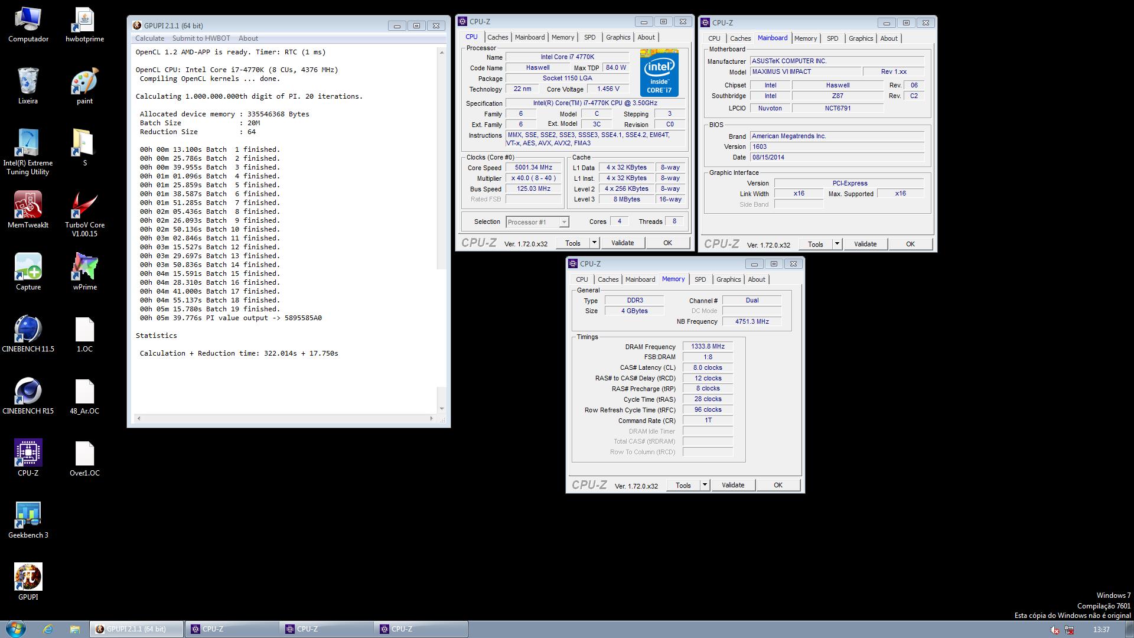Click the Core Speed 5001.34 MHz field
The height and width of the screenshot is (638, 1134).
pyautogui.click(x=533, y=167)
